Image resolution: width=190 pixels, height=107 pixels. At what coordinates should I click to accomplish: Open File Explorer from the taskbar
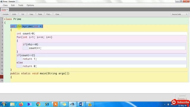12,104
